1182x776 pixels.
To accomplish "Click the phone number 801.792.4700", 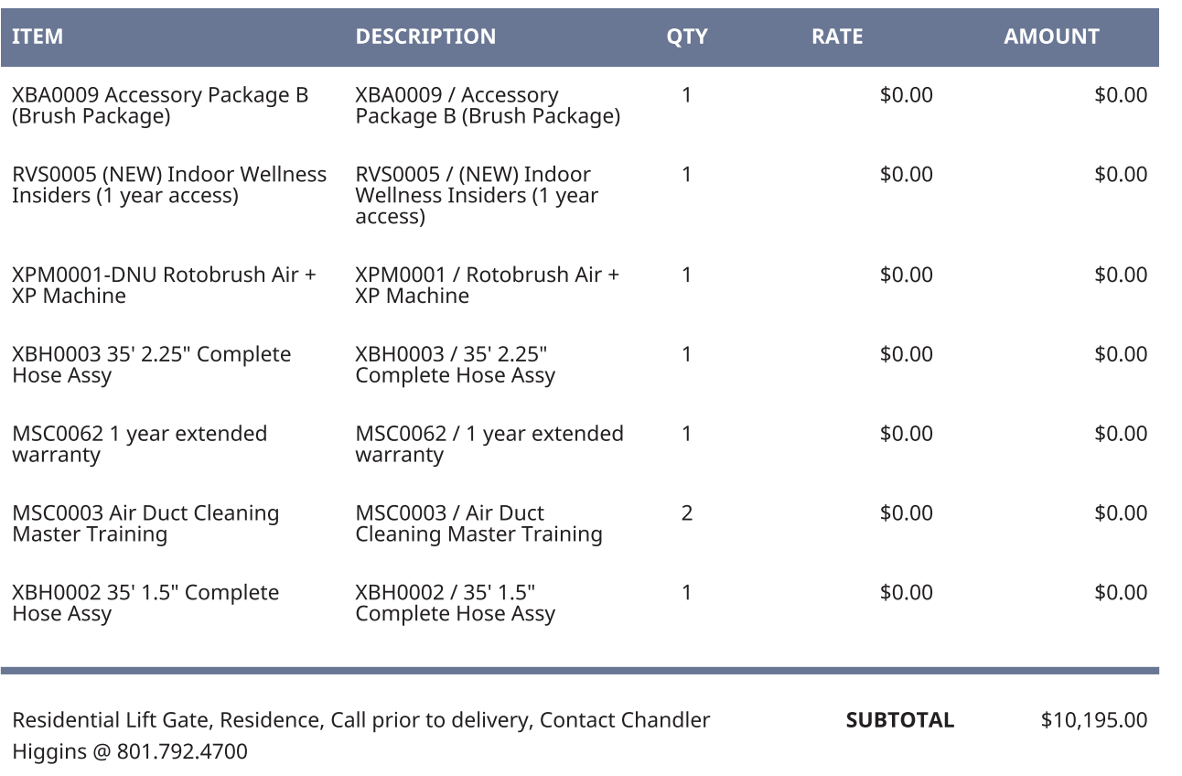I will coord(182,752).
